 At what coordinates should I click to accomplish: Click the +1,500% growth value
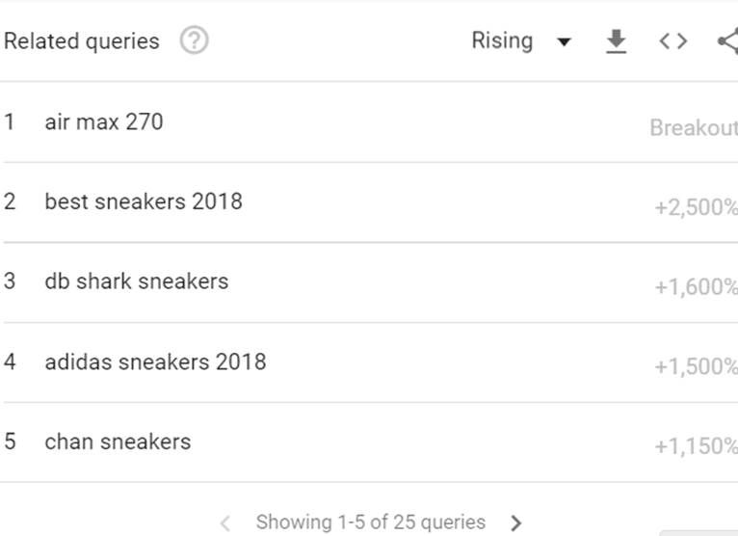696,367
